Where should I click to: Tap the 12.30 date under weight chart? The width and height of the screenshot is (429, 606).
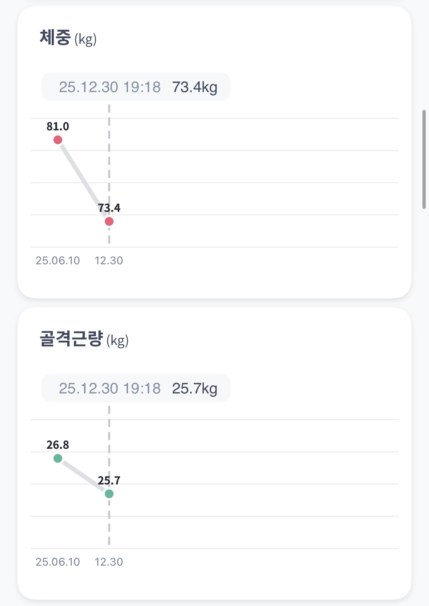[x=109, y=261]
